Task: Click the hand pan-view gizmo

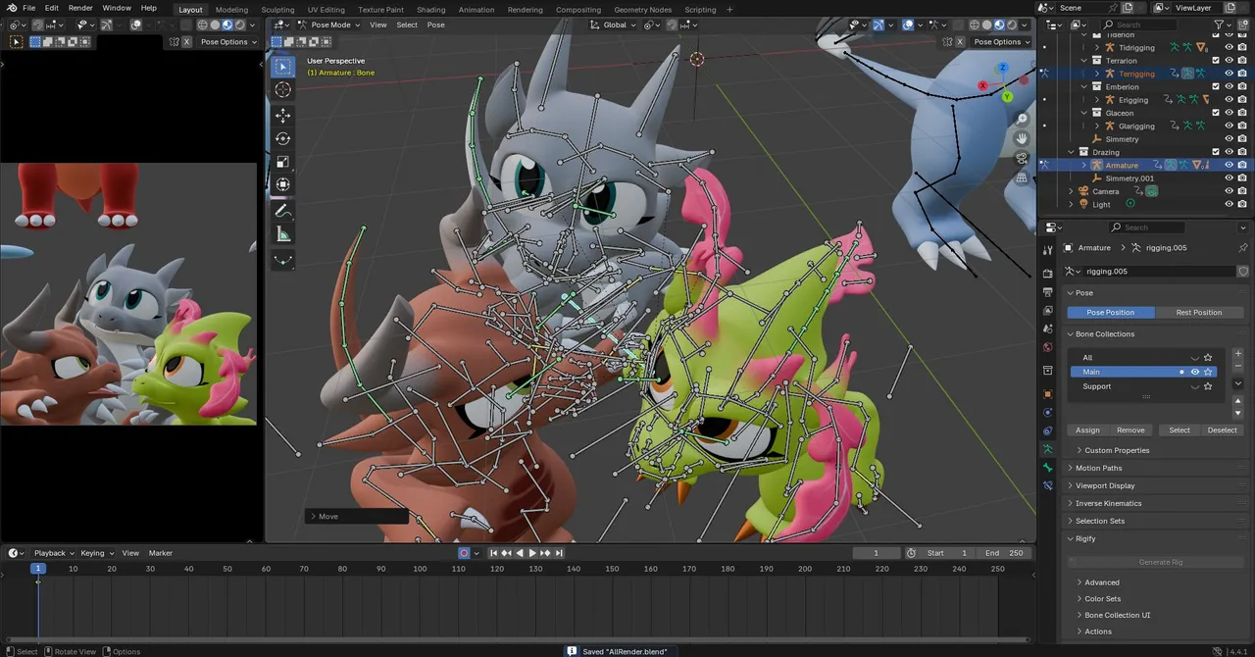Action: [x=1022, y=138]
